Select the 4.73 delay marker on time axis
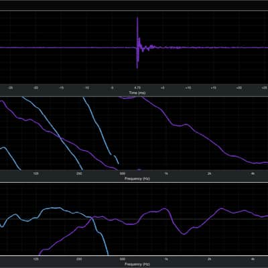 [137, 88]
